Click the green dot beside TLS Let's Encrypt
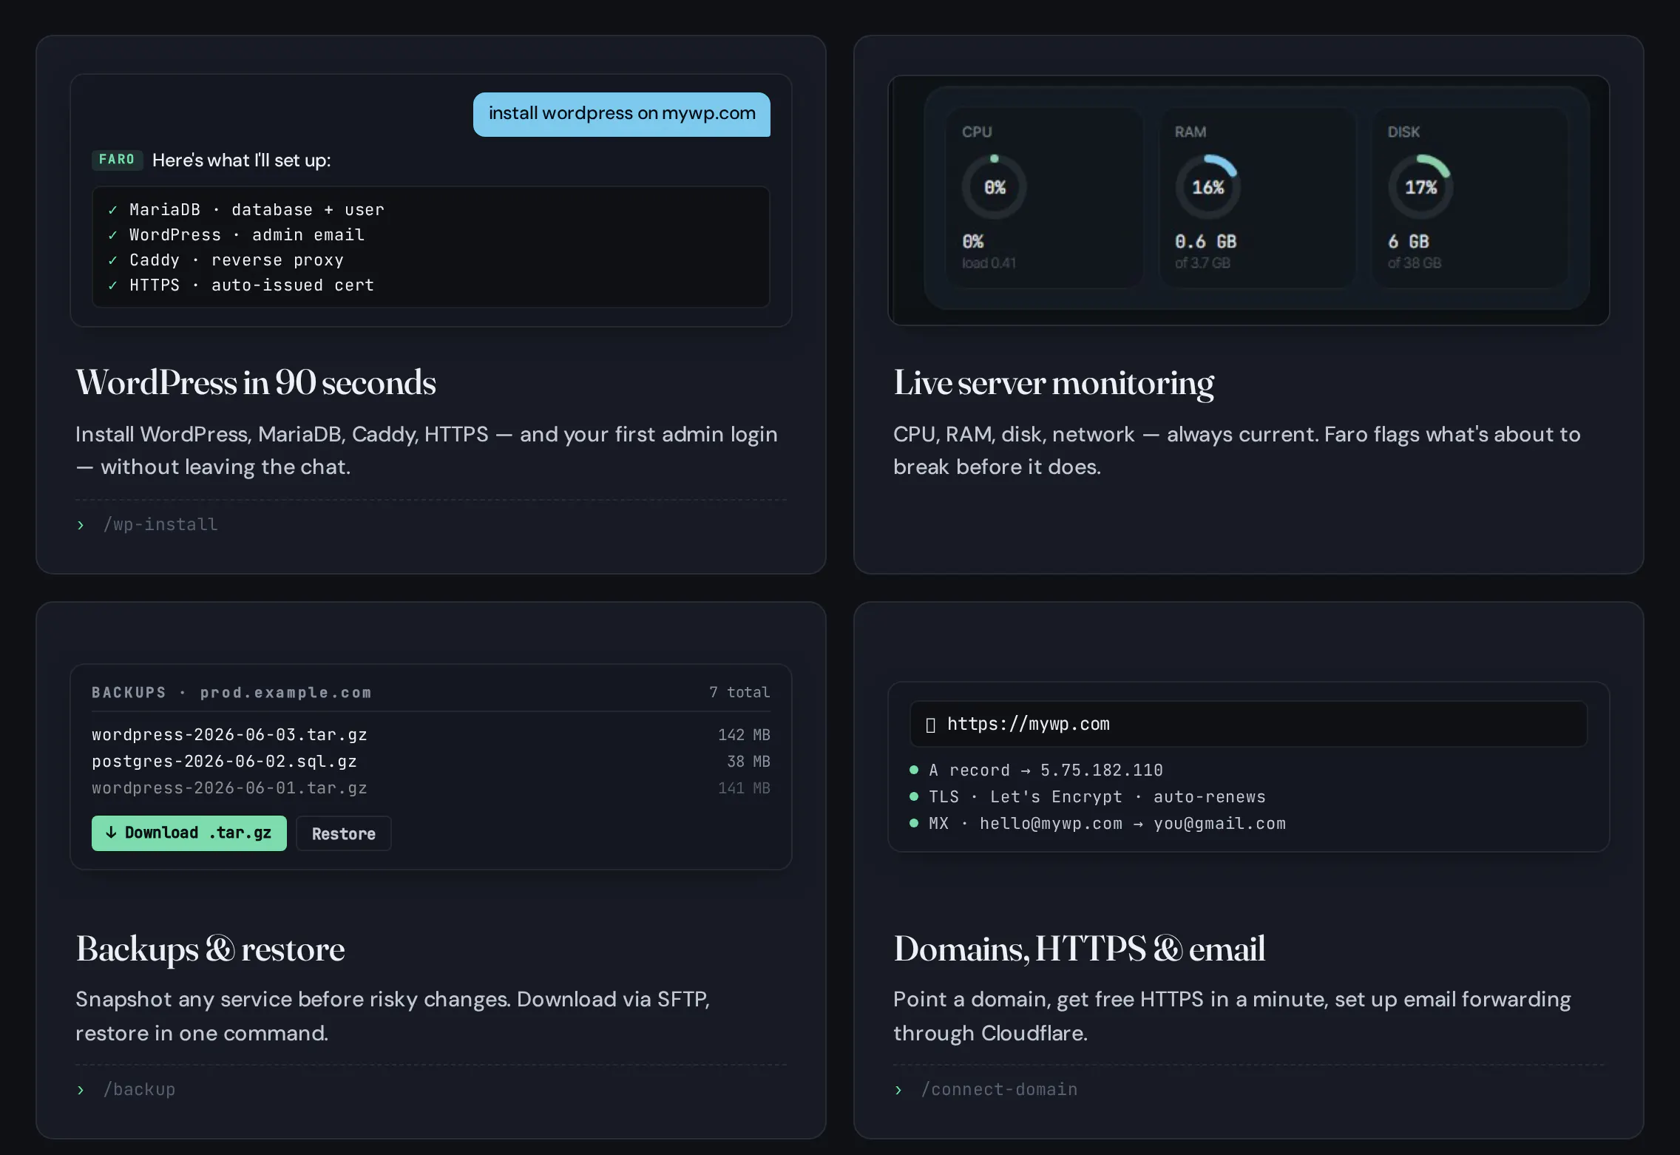The width and height of the screenshot is (1680, 1155). (914, 796)
